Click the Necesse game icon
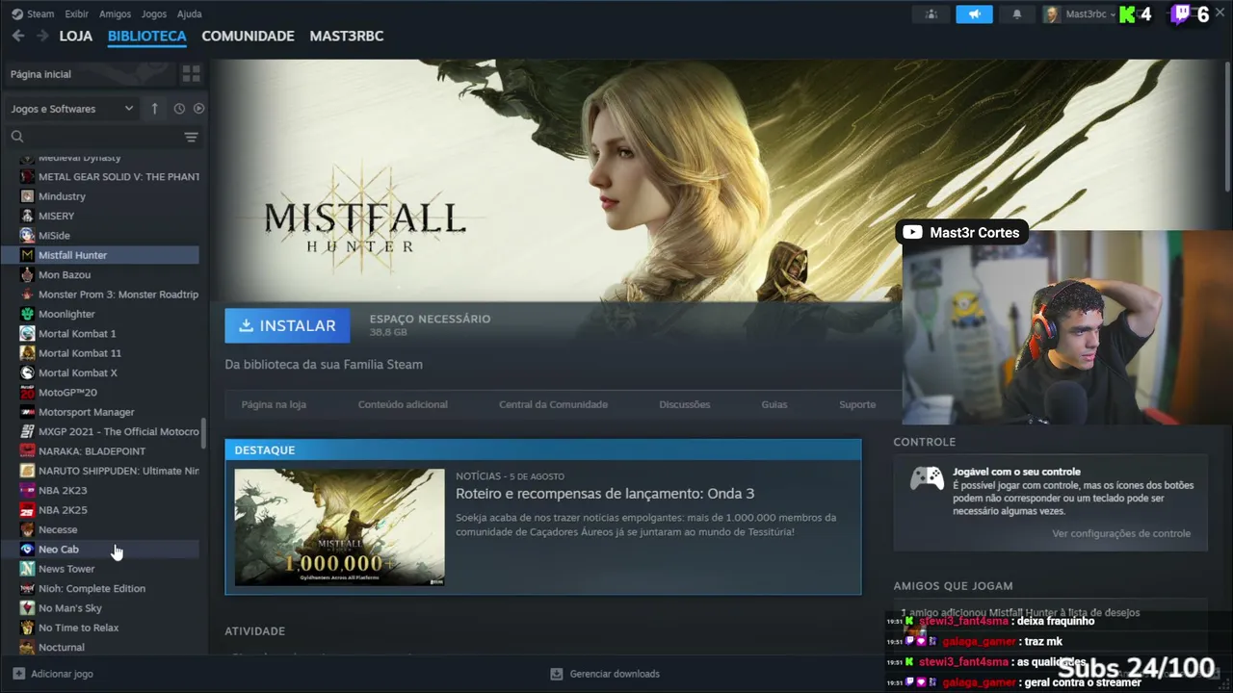 (x=28, y=529)
